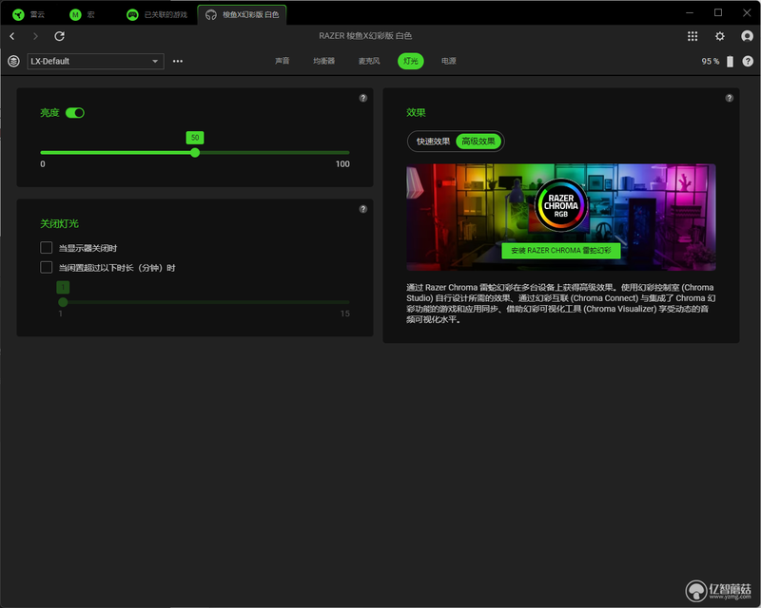The image size is (761, 608).
Task: Select the 梭鱼X幻彩版 白色 headset tab
Action: (x=243, y=14)
